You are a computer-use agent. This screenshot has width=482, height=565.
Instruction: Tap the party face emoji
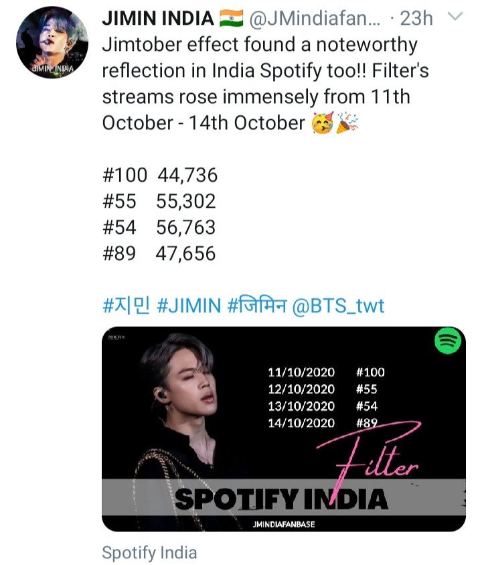pyautogui.click(x=323, y=123)
